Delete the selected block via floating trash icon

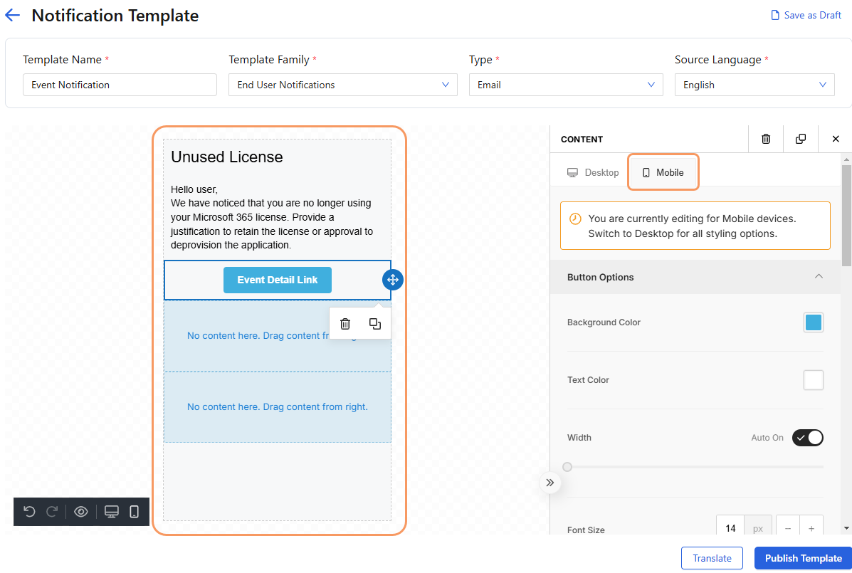[345, 324]
